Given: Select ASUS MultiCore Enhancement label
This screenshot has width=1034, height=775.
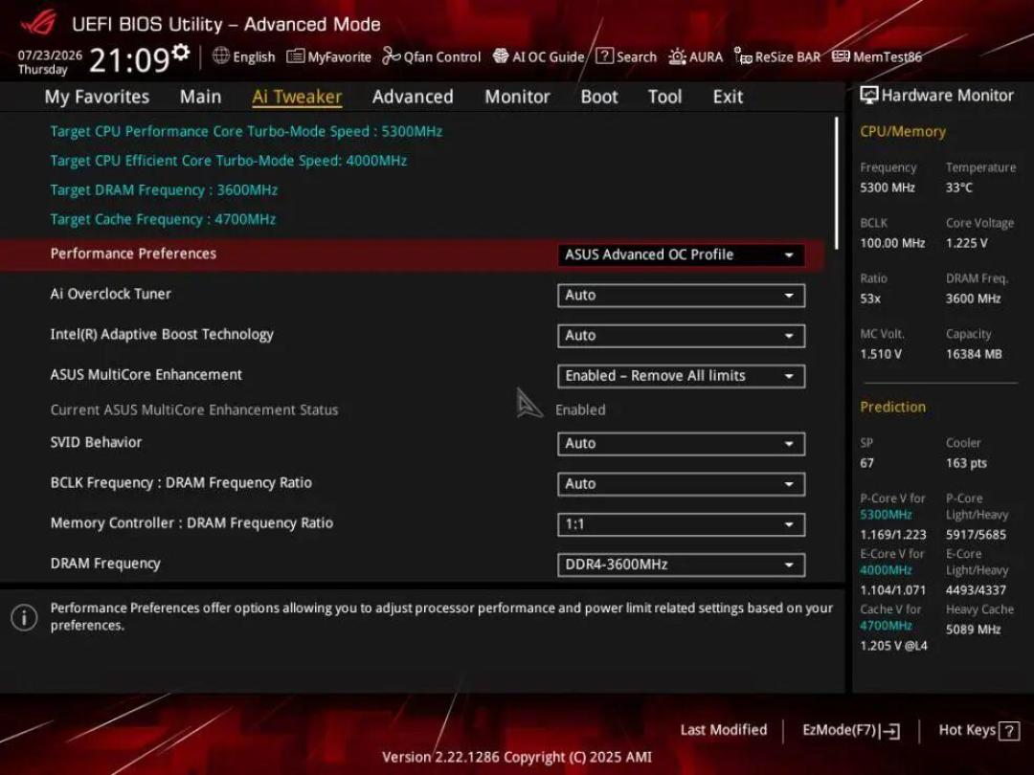Looking at the screenshot, I should 146,374.
